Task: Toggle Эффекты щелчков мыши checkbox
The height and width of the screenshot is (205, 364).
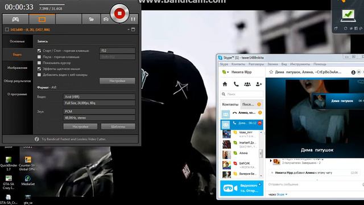Action: coord(39,69)
